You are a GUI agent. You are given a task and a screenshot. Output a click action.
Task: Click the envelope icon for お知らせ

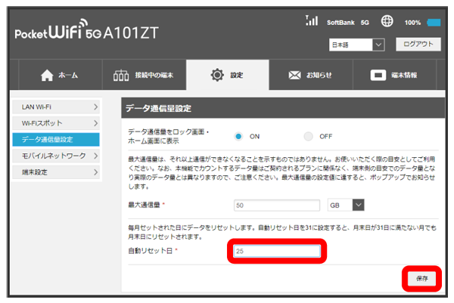coord(295,76)
